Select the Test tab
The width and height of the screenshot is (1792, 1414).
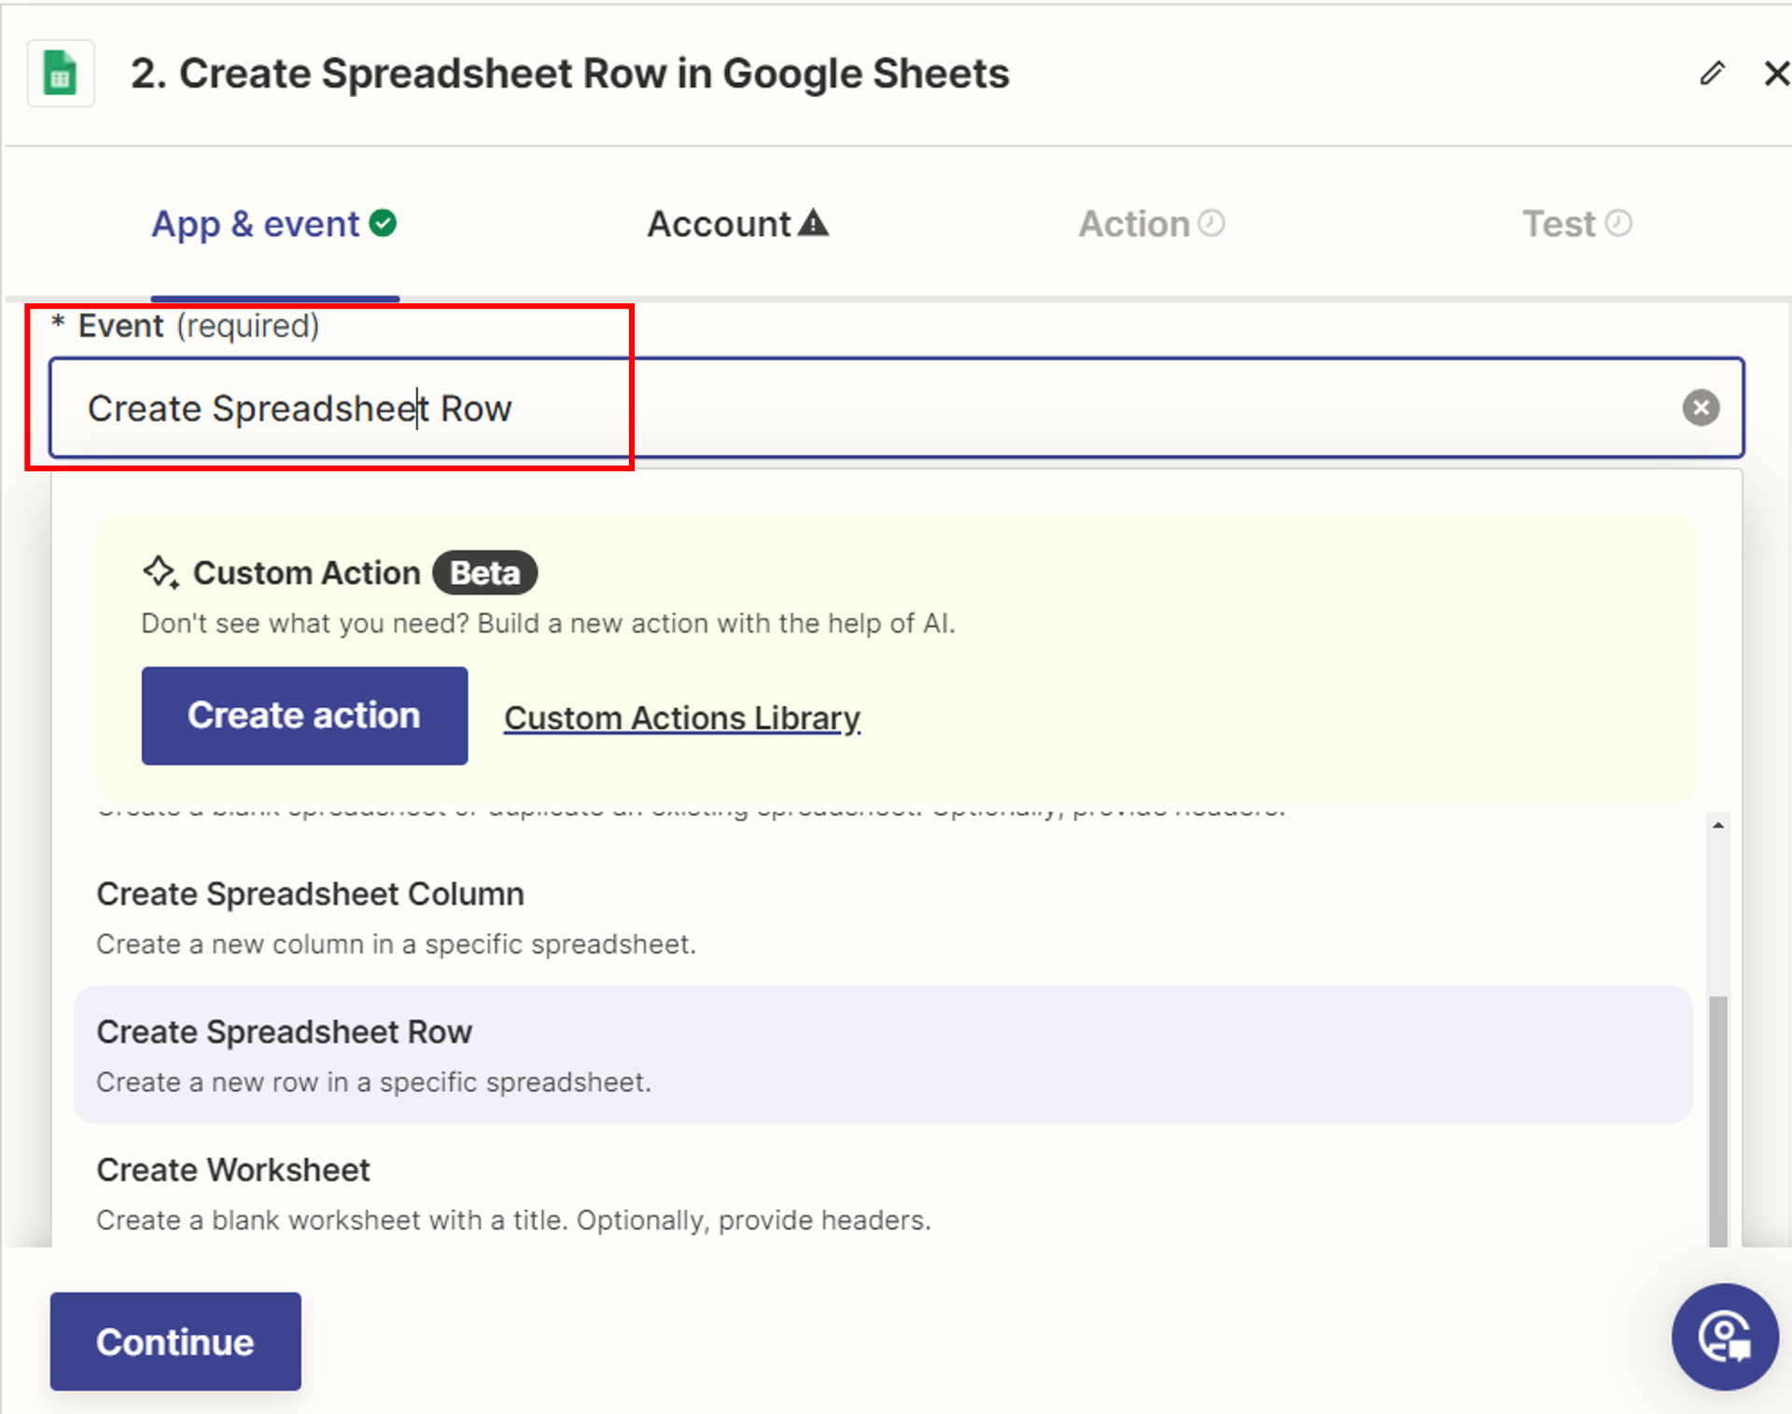[1559, 224]
